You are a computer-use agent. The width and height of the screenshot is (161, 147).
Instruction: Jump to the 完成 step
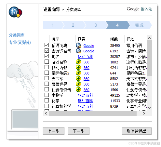click(x=139, y=25)
